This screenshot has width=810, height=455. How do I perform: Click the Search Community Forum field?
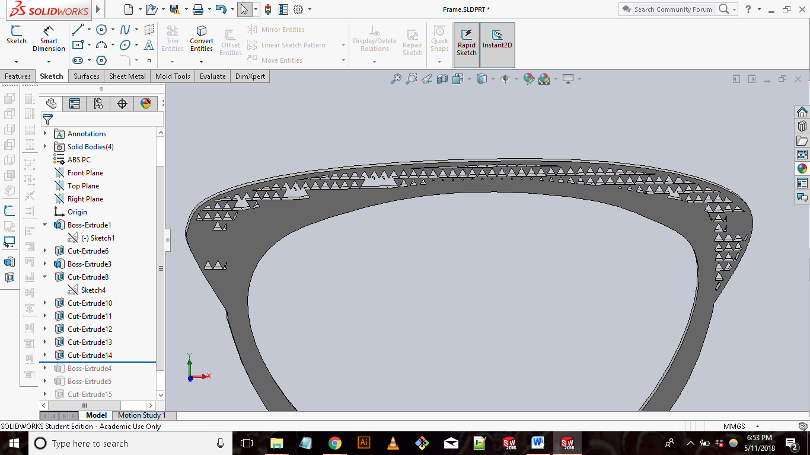[x=672, y=9]
